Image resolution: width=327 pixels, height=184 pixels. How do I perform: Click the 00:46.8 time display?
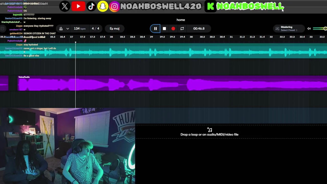point(199,29)
